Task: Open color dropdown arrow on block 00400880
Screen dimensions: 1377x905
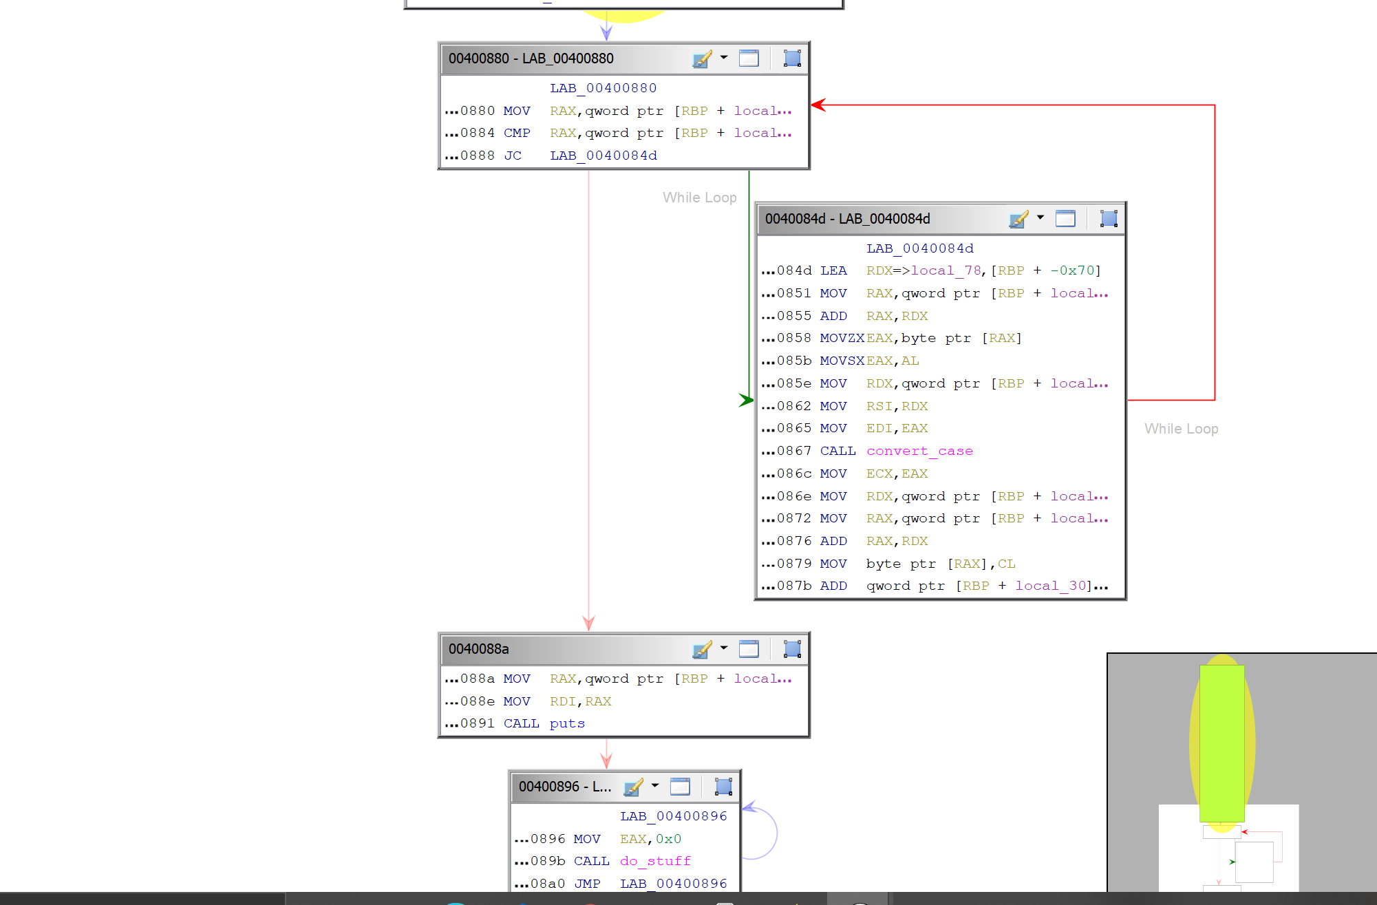Action: tap(724, 57)
